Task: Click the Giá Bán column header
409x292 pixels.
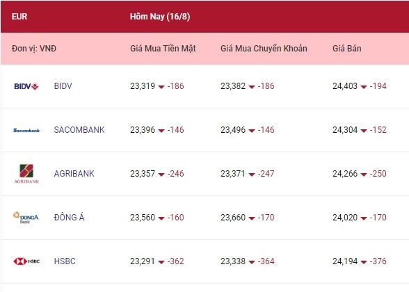Action: tap(347, 49)
